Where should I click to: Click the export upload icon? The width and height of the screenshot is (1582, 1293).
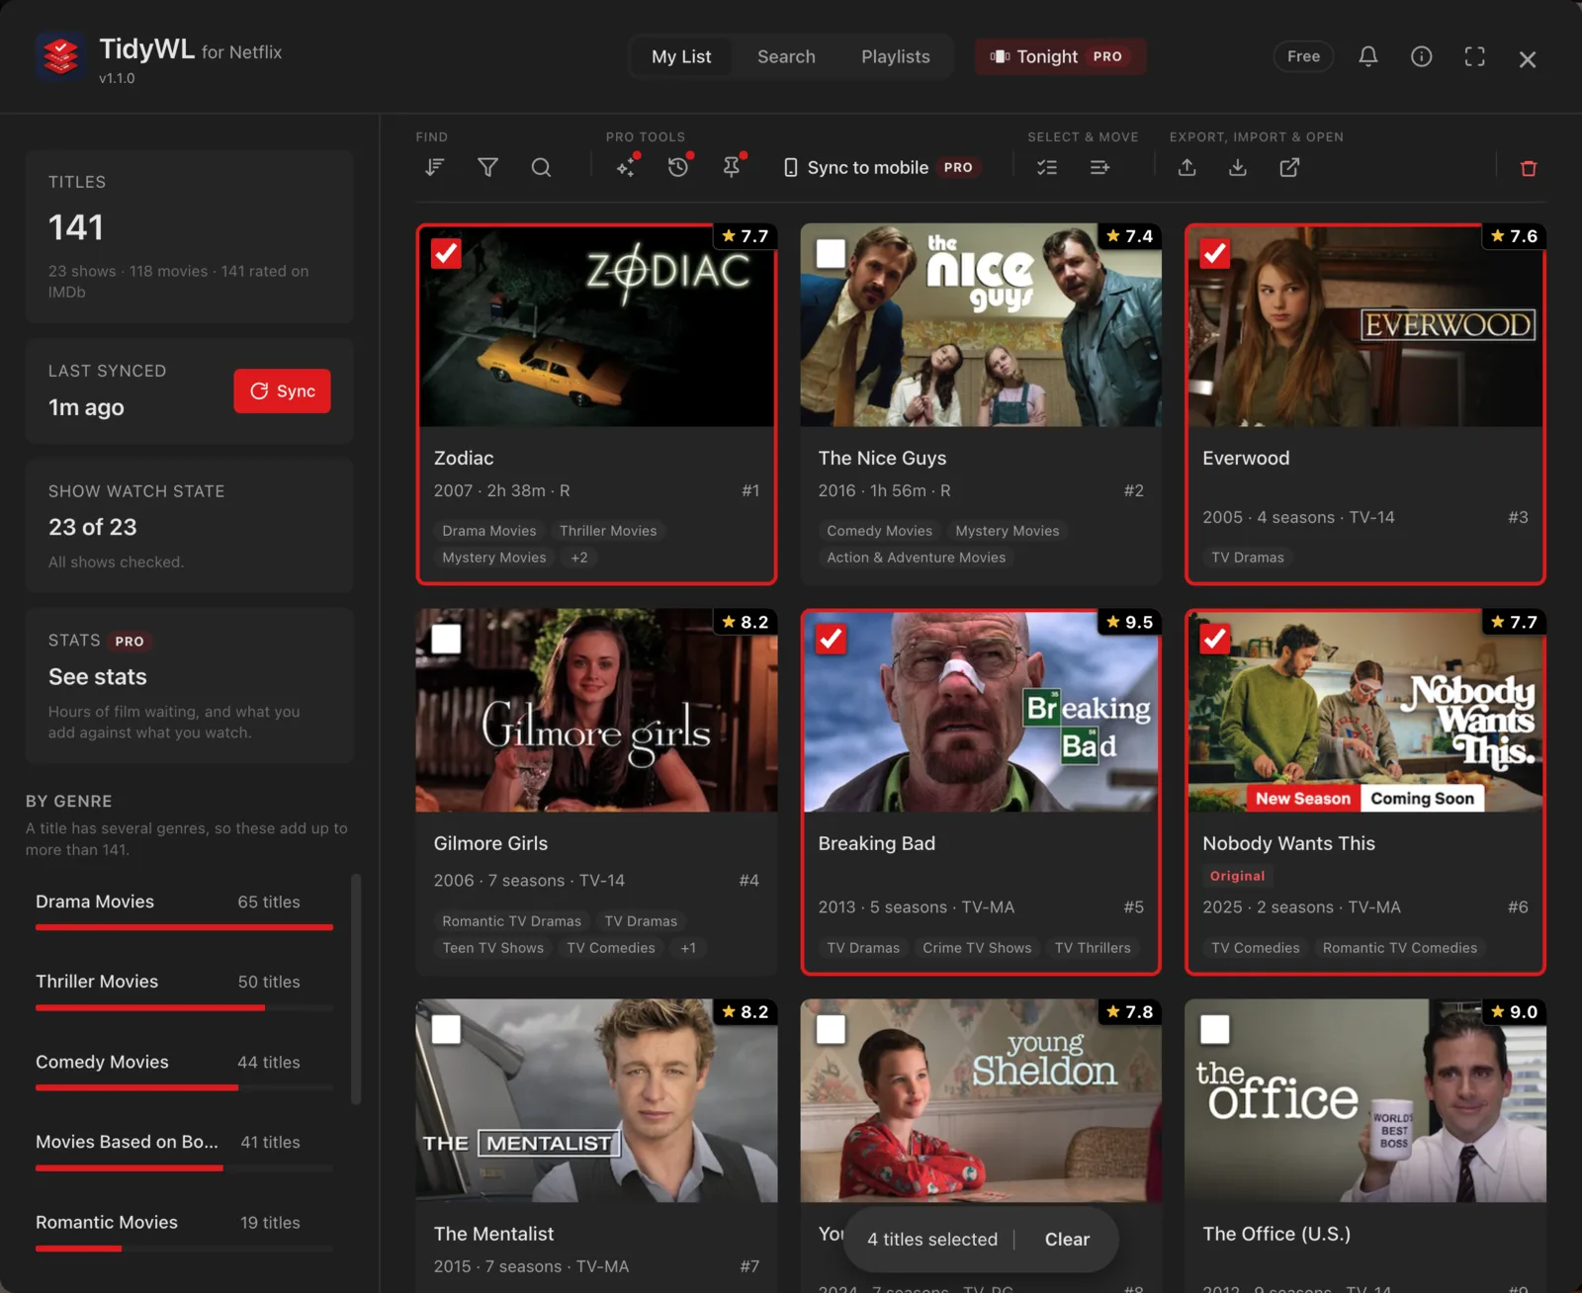tap(1187, 168)
